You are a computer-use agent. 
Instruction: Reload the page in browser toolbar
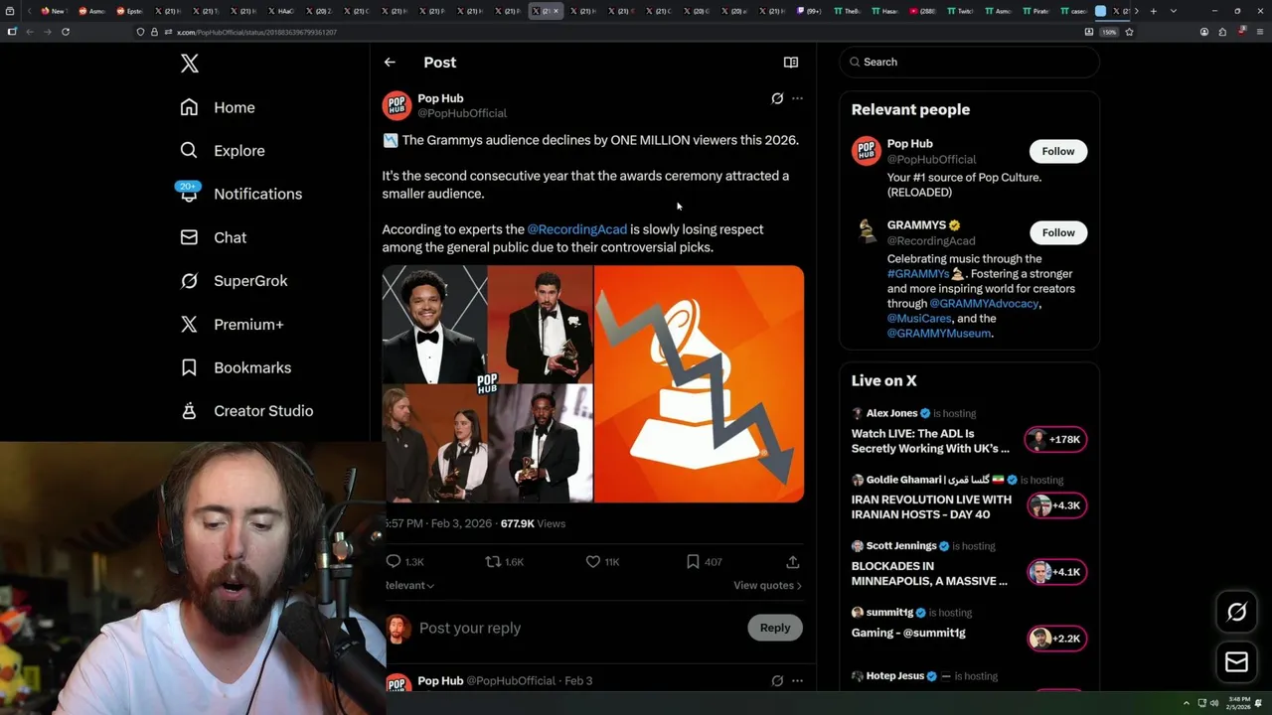pyautogui.click(x=66, y=32)
